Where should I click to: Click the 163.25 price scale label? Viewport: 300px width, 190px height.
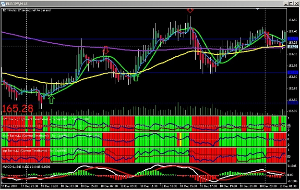coord(293,42)
